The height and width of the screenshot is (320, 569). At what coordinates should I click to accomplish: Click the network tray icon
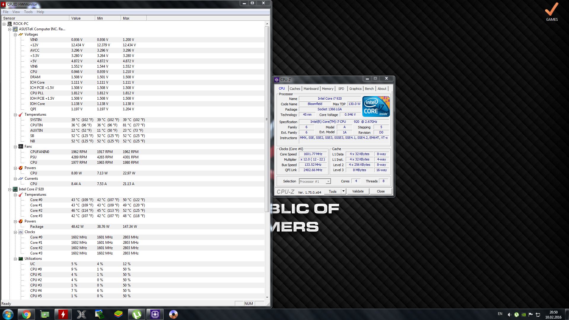click(538, 314)
